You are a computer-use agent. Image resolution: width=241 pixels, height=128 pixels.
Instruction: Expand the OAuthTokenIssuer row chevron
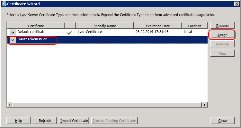[x=13, y=40]
